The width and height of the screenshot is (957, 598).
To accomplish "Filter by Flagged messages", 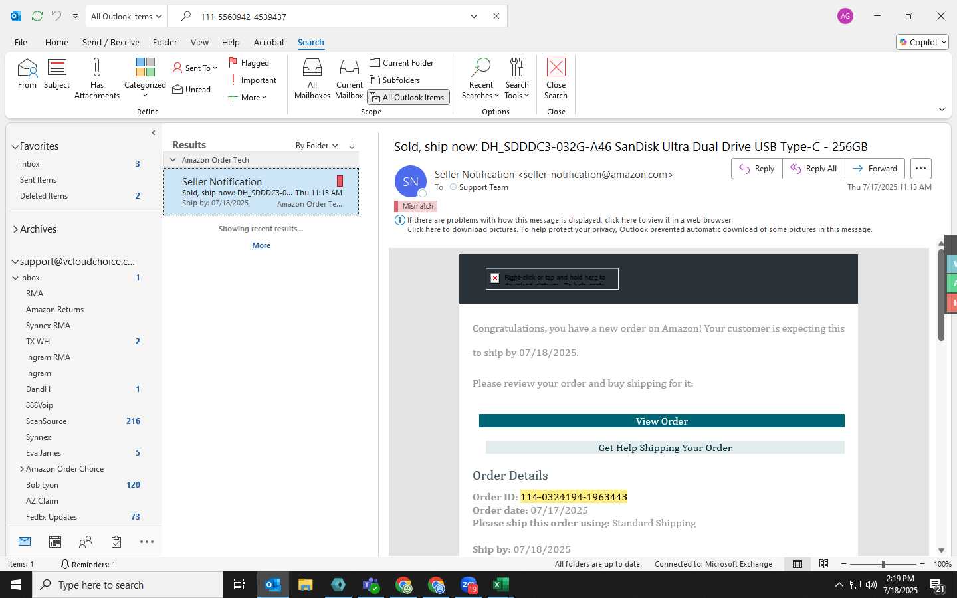I will pyautogui.click(x=249, y=62).
